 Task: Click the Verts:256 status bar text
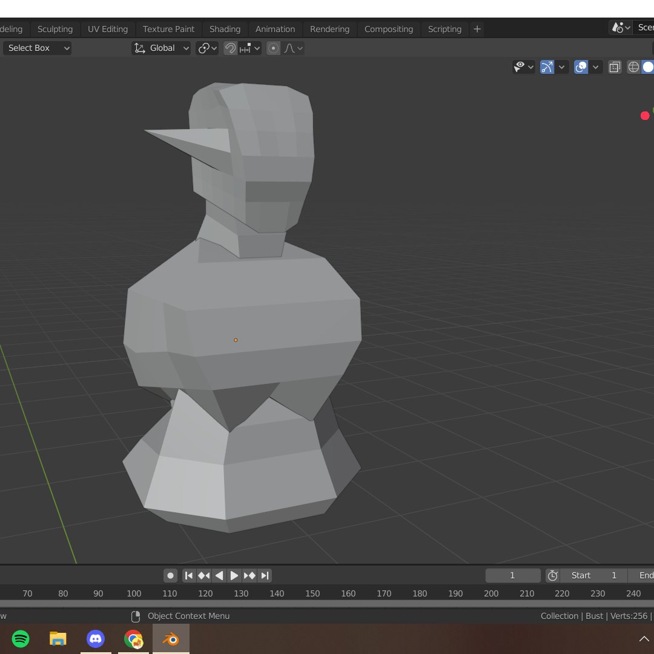(x=629, y=616)
